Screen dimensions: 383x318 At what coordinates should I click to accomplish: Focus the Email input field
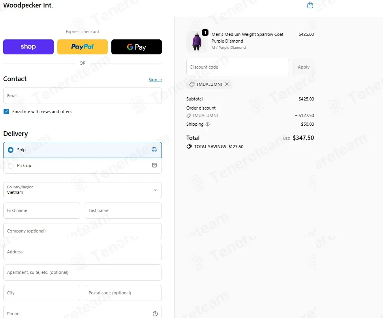pyautogui.click(x=82, y=96)
